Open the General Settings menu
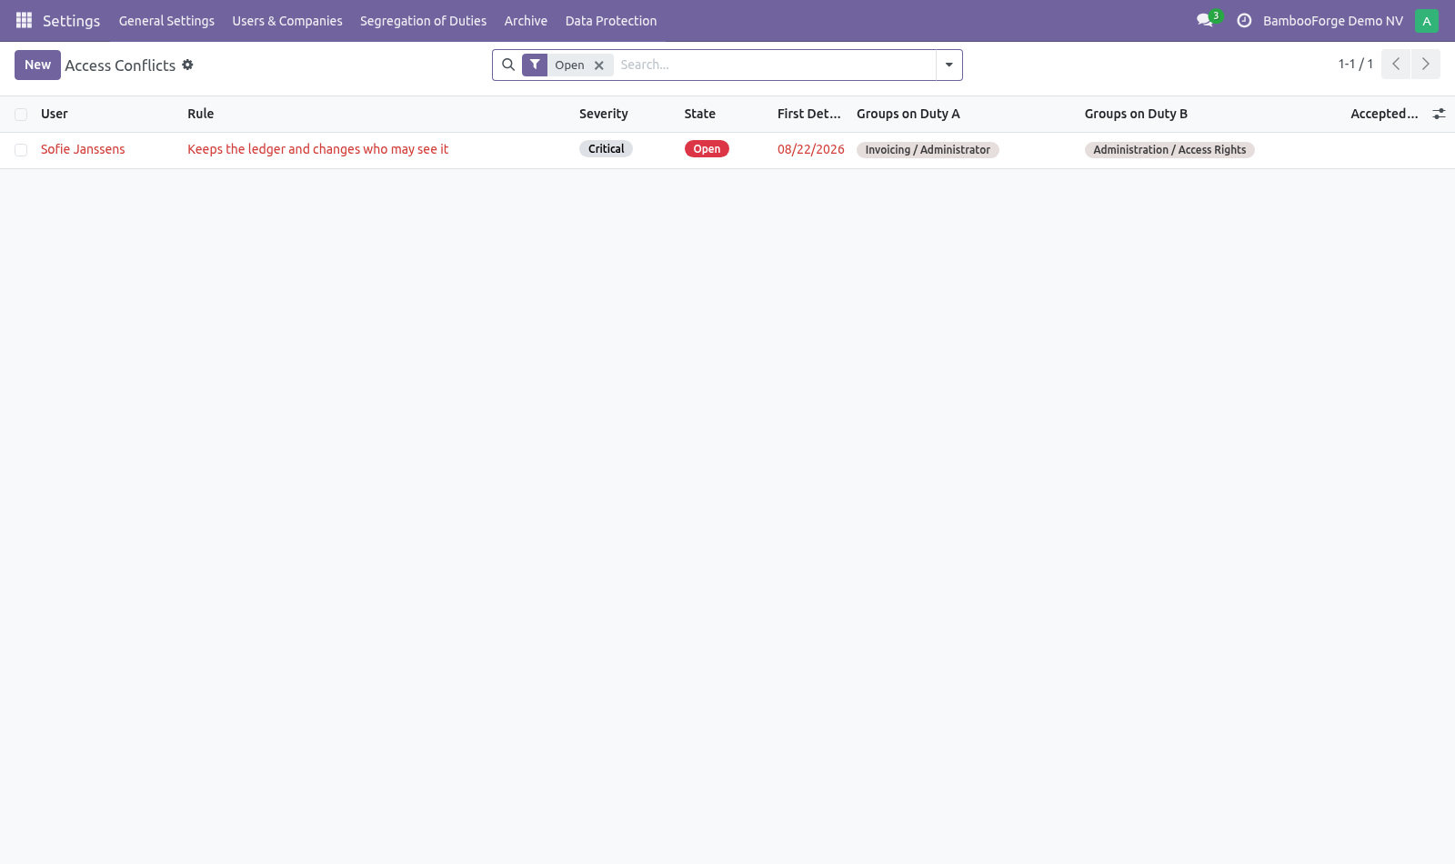The width and height of the screenshot is (1455, 864). (166, 21)
